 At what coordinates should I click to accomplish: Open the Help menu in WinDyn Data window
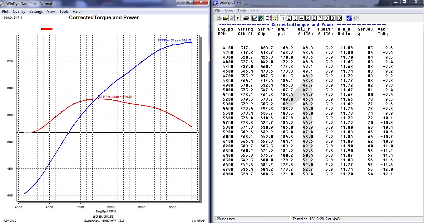point(254,11)
